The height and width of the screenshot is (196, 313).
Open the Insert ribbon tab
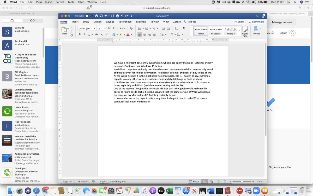click(75, 22)
